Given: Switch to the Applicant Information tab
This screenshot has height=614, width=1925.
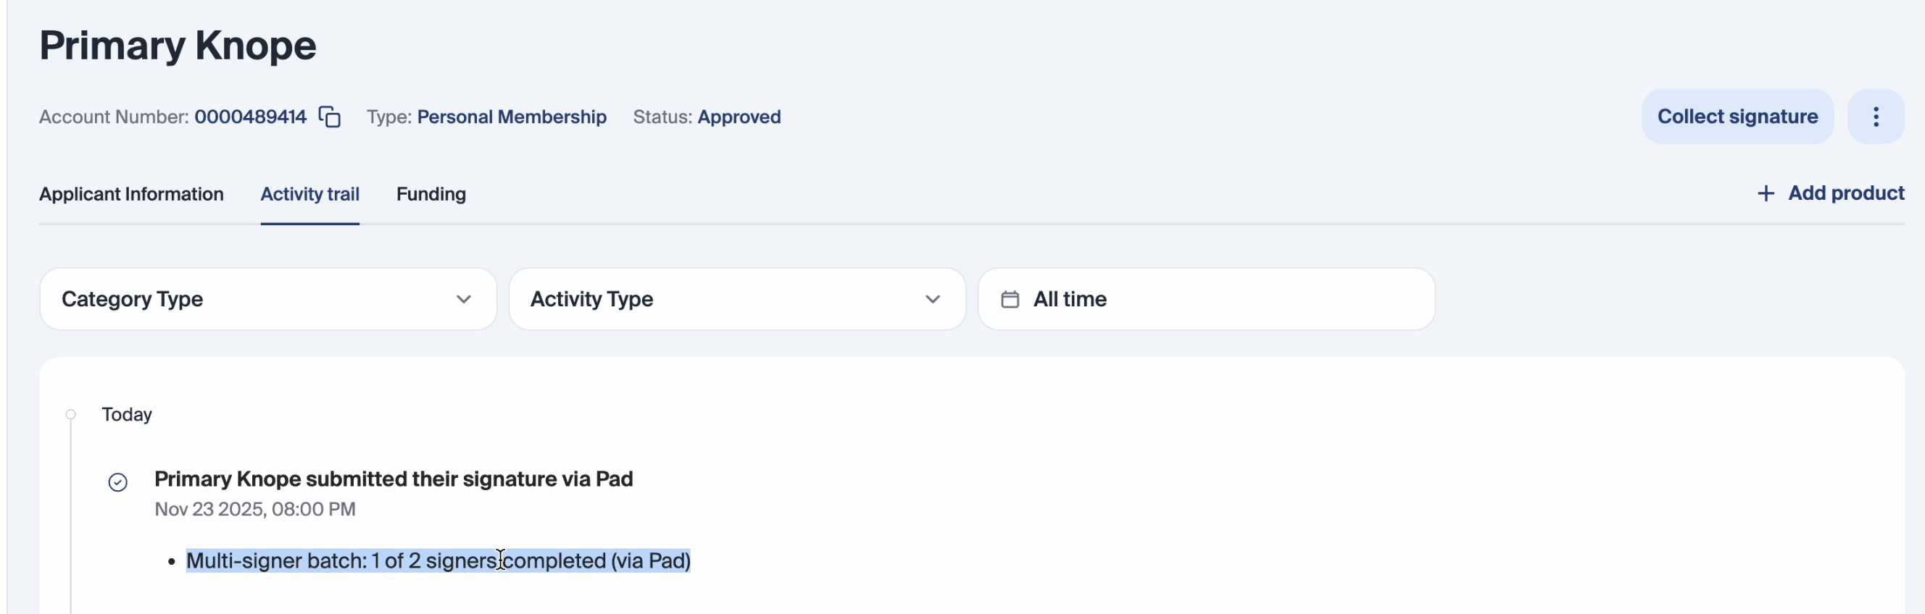Looking at the screenshot, I should pos(131,194).
